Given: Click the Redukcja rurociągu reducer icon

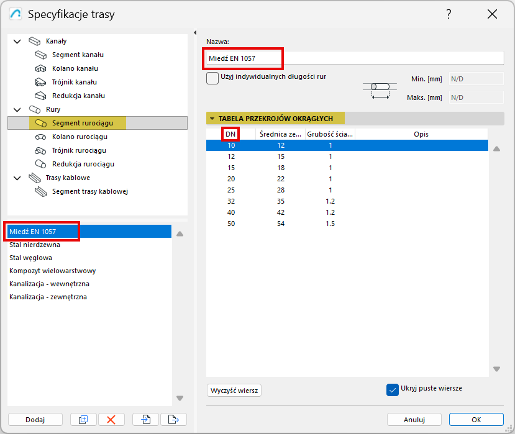Looking at the screenshot, I should pyautogui.click(x=41, y=164).
